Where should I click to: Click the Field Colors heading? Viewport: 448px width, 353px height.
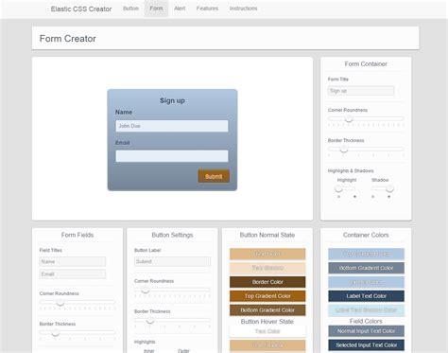point(366,321)
